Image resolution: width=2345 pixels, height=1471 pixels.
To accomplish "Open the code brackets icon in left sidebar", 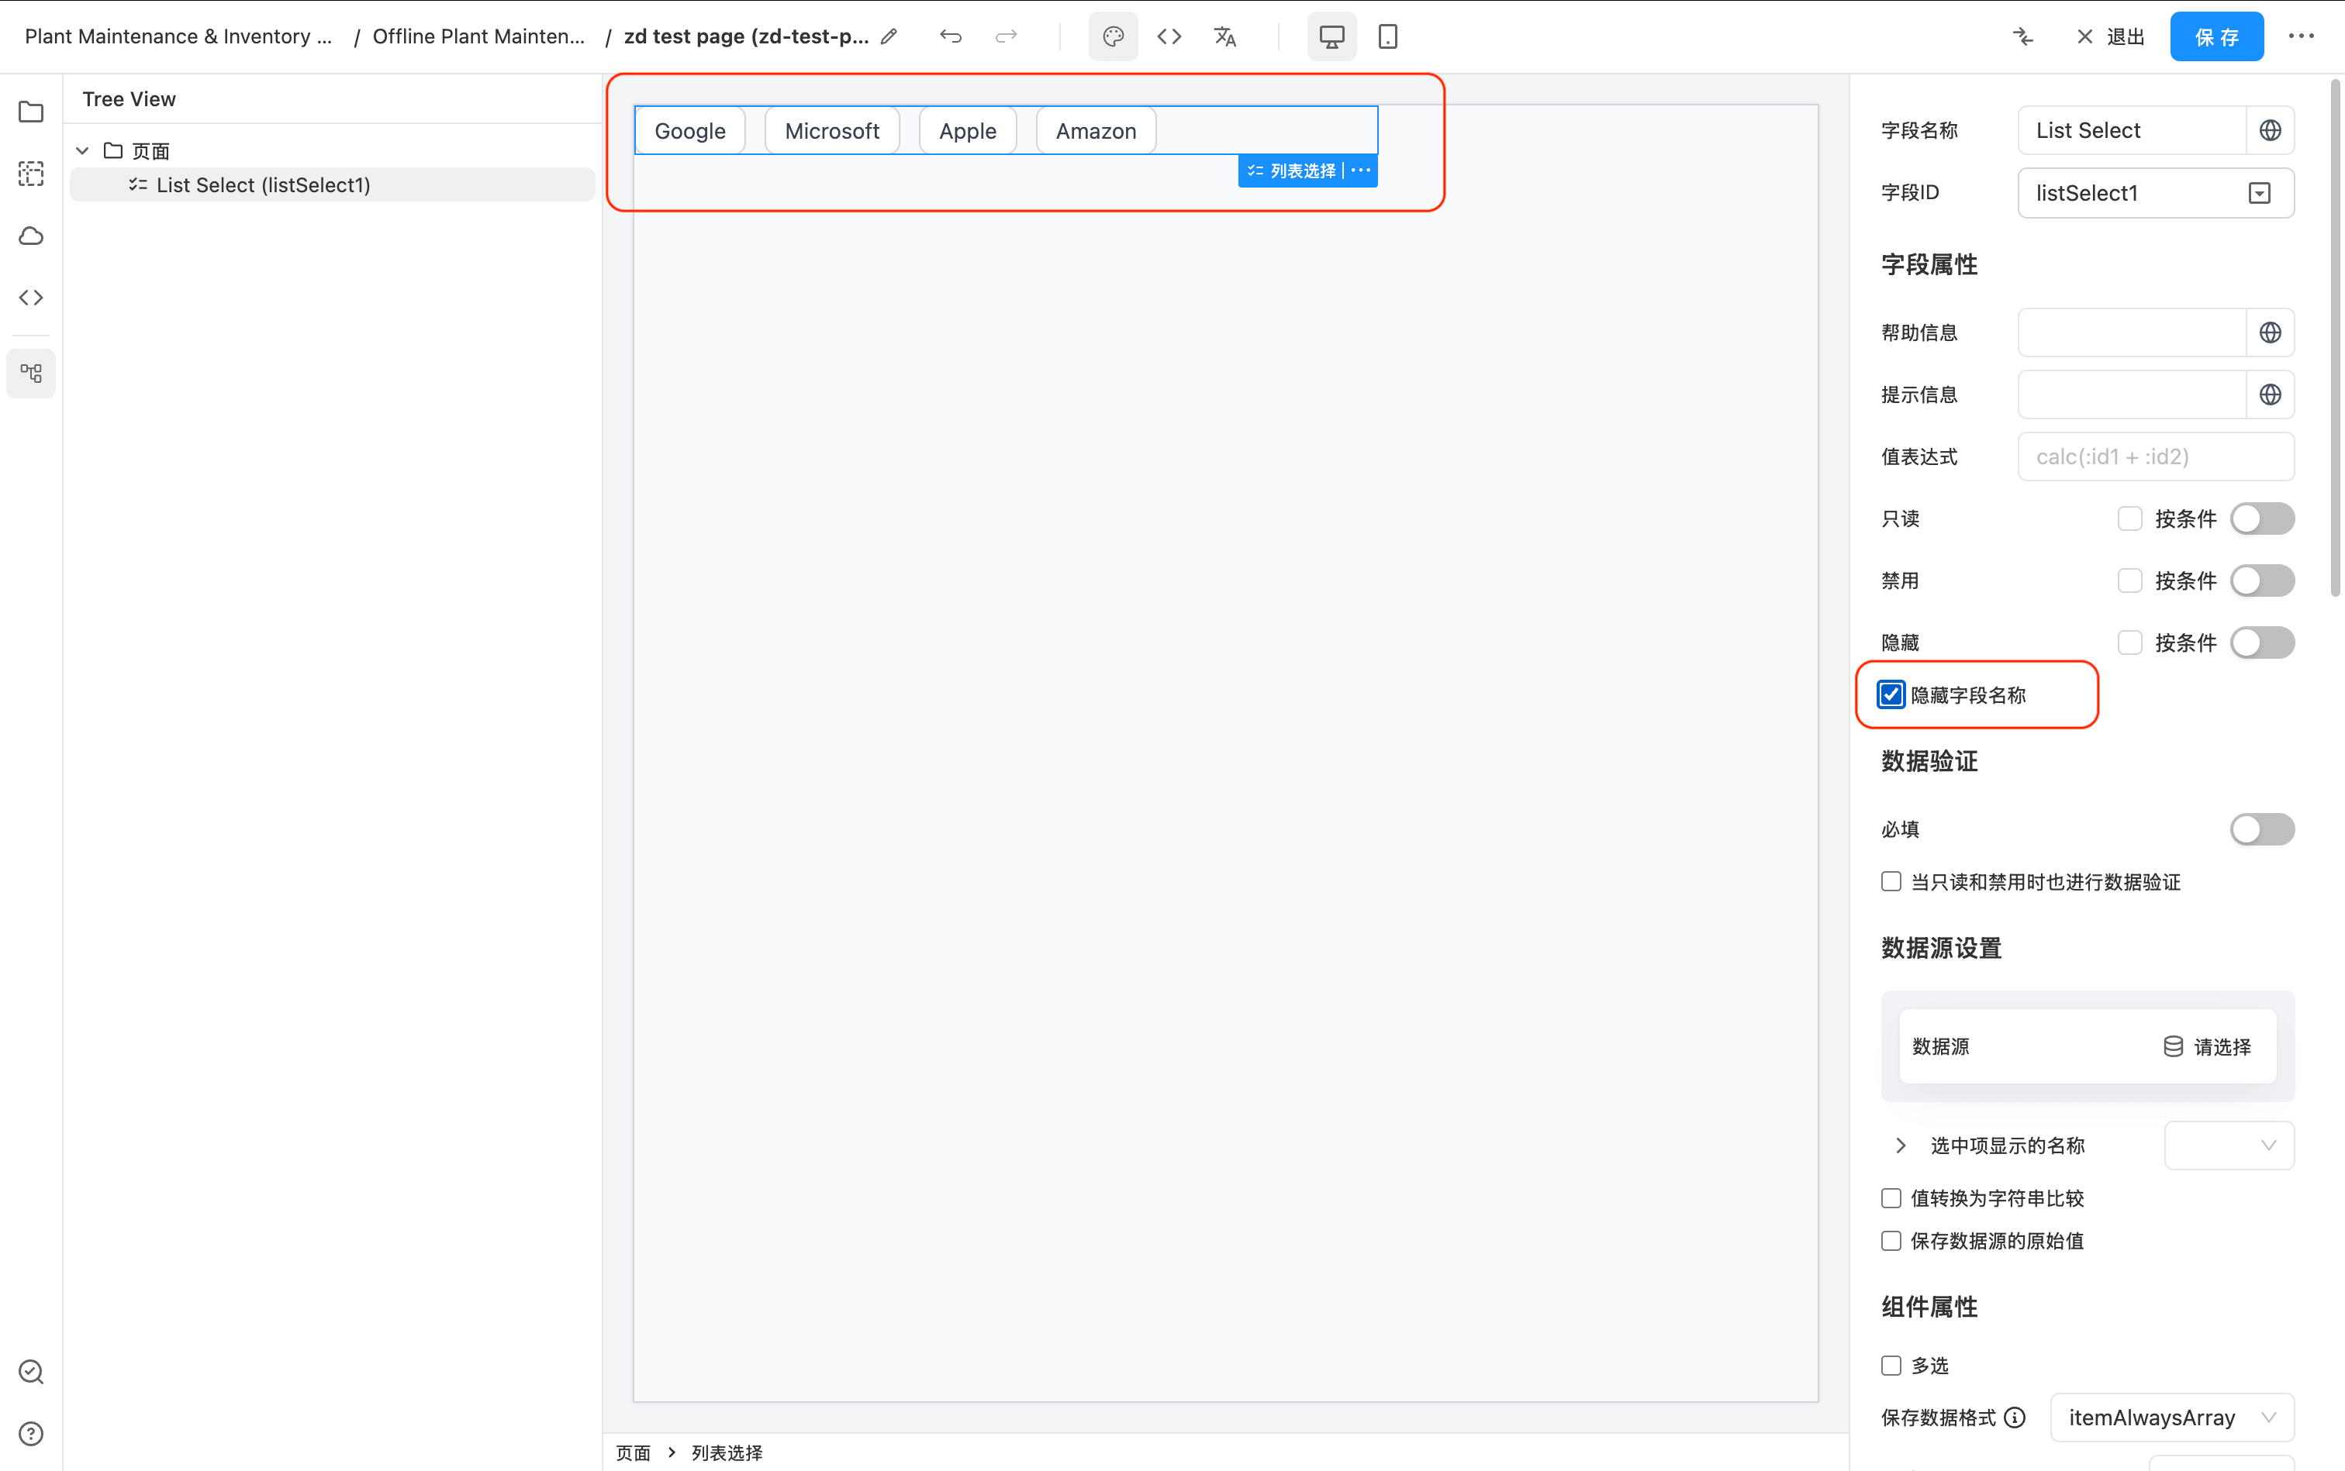I will [x=31, y=298].
